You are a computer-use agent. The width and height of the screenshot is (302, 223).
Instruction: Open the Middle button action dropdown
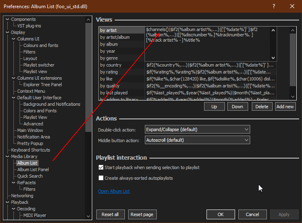(x=197, y=140)
